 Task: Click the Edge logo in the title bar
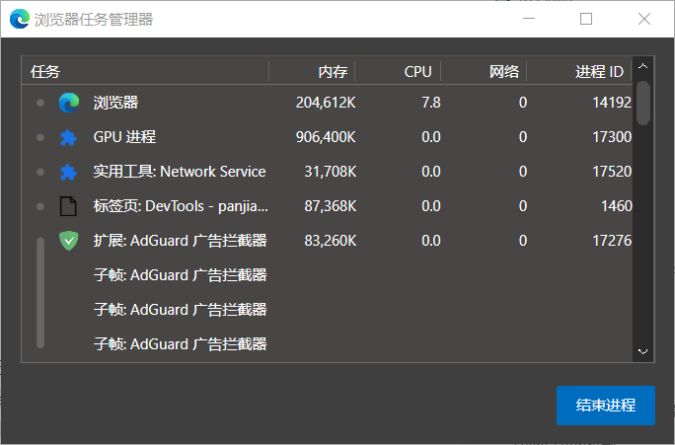20,19
